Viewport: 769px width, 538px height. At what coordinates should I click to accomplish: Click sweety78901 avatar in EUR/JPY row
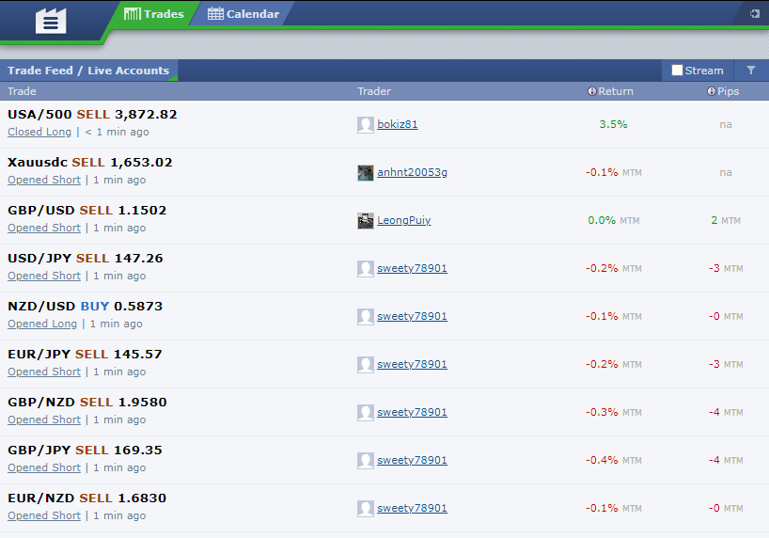(x=366, y=365)
